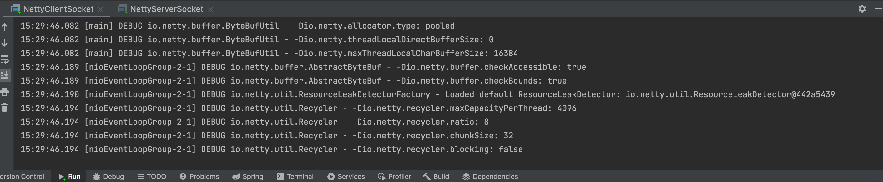This screenshot has height=182, width=883.
Task: Open run panel settings gear
Action: point(862,9)
